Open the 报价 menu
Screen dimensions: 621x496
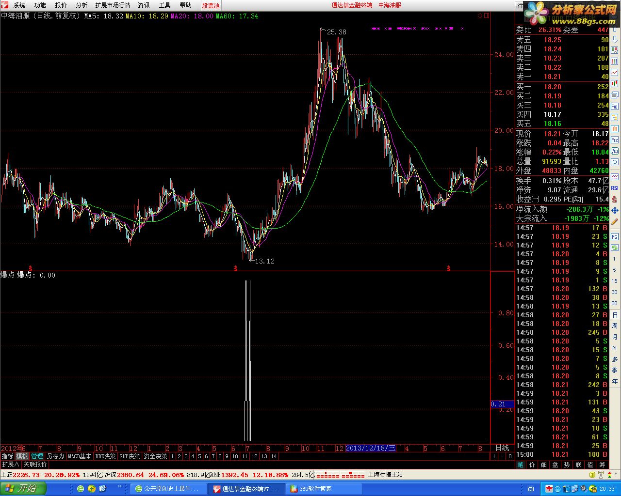[61, 5]
